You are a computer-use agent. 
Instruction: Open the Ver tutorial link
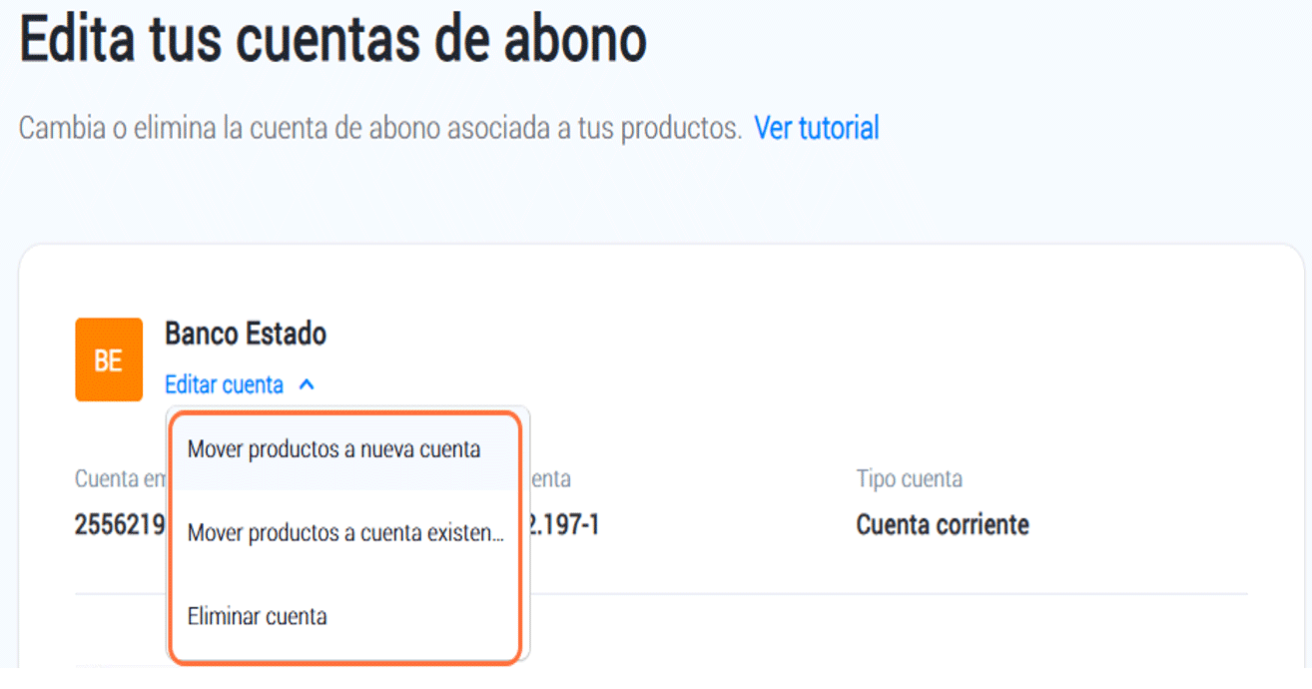(x=816, y=128)
